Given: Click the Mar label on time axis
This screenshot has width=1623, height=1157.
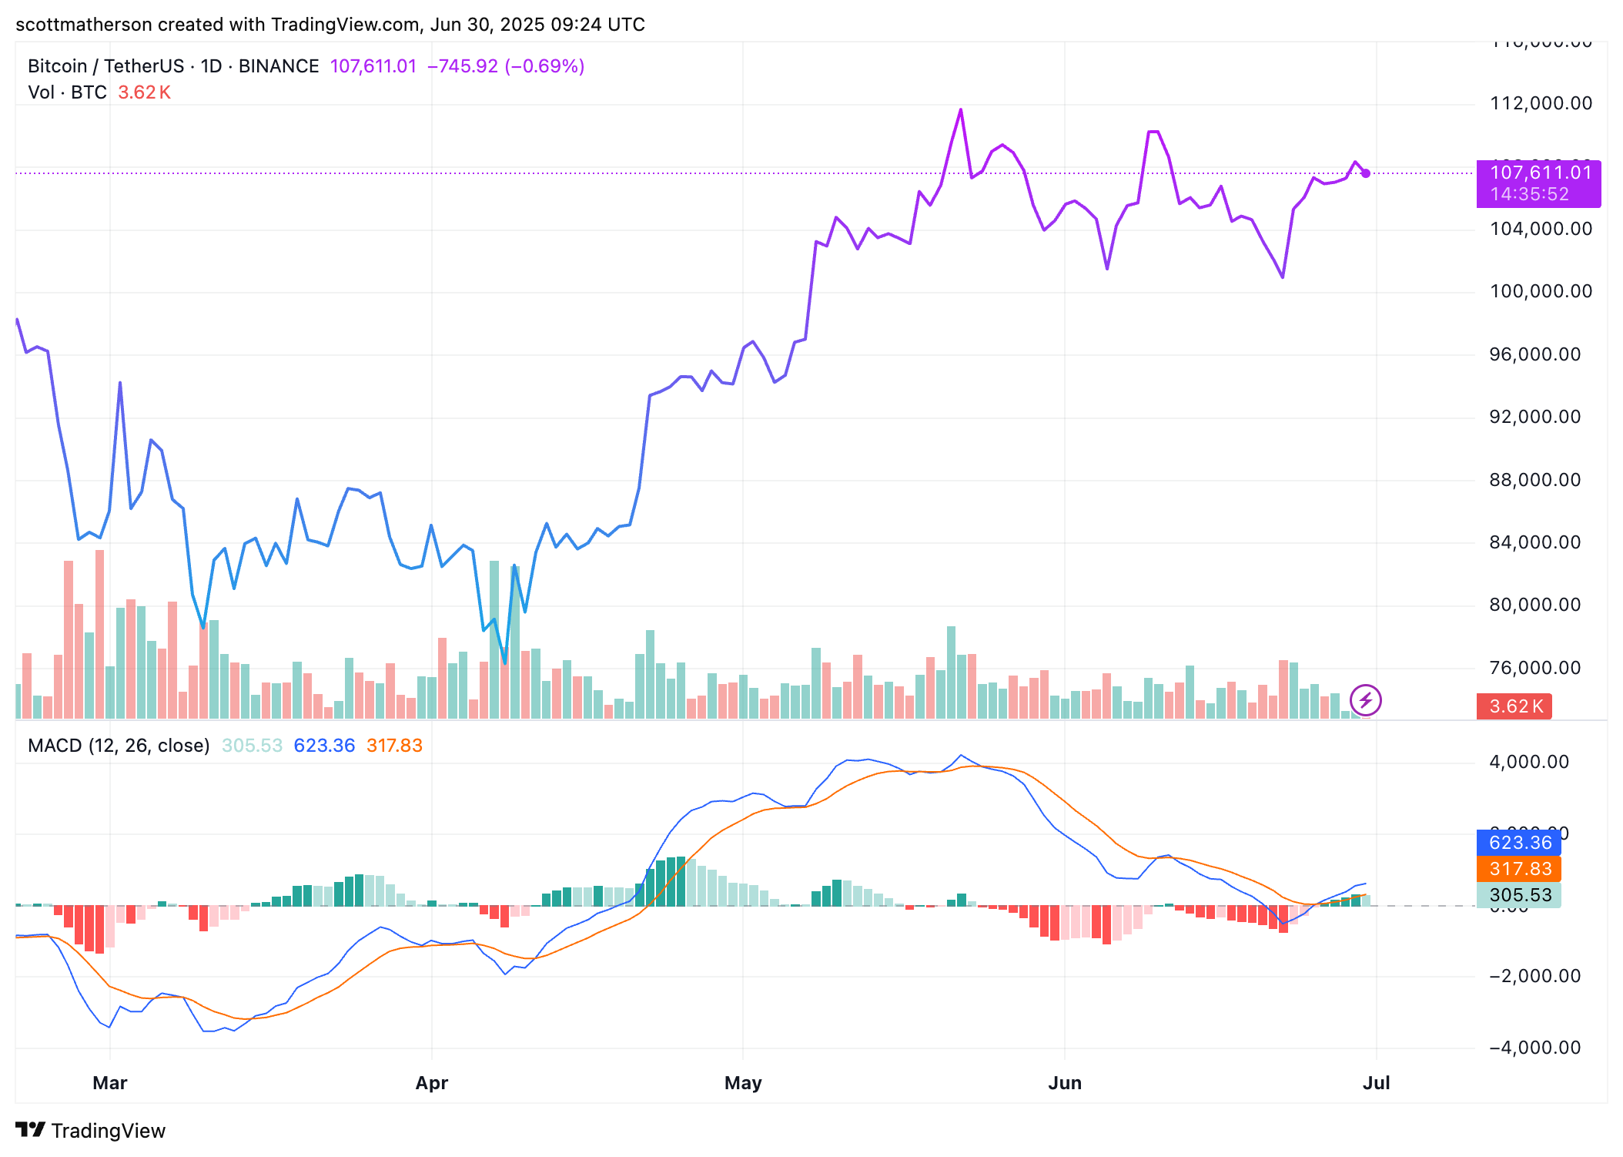Looking at the screenshot, I should click(110, 1083).
